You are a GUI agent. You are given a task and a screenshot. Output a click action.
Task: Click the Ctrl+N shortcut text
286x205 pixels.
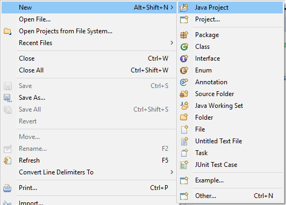tap(263, 196)
